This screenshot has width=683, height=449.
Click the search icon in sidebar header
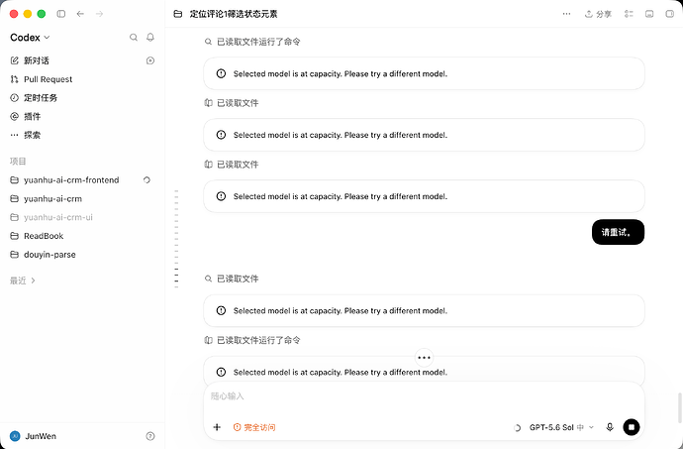point(134,38)
